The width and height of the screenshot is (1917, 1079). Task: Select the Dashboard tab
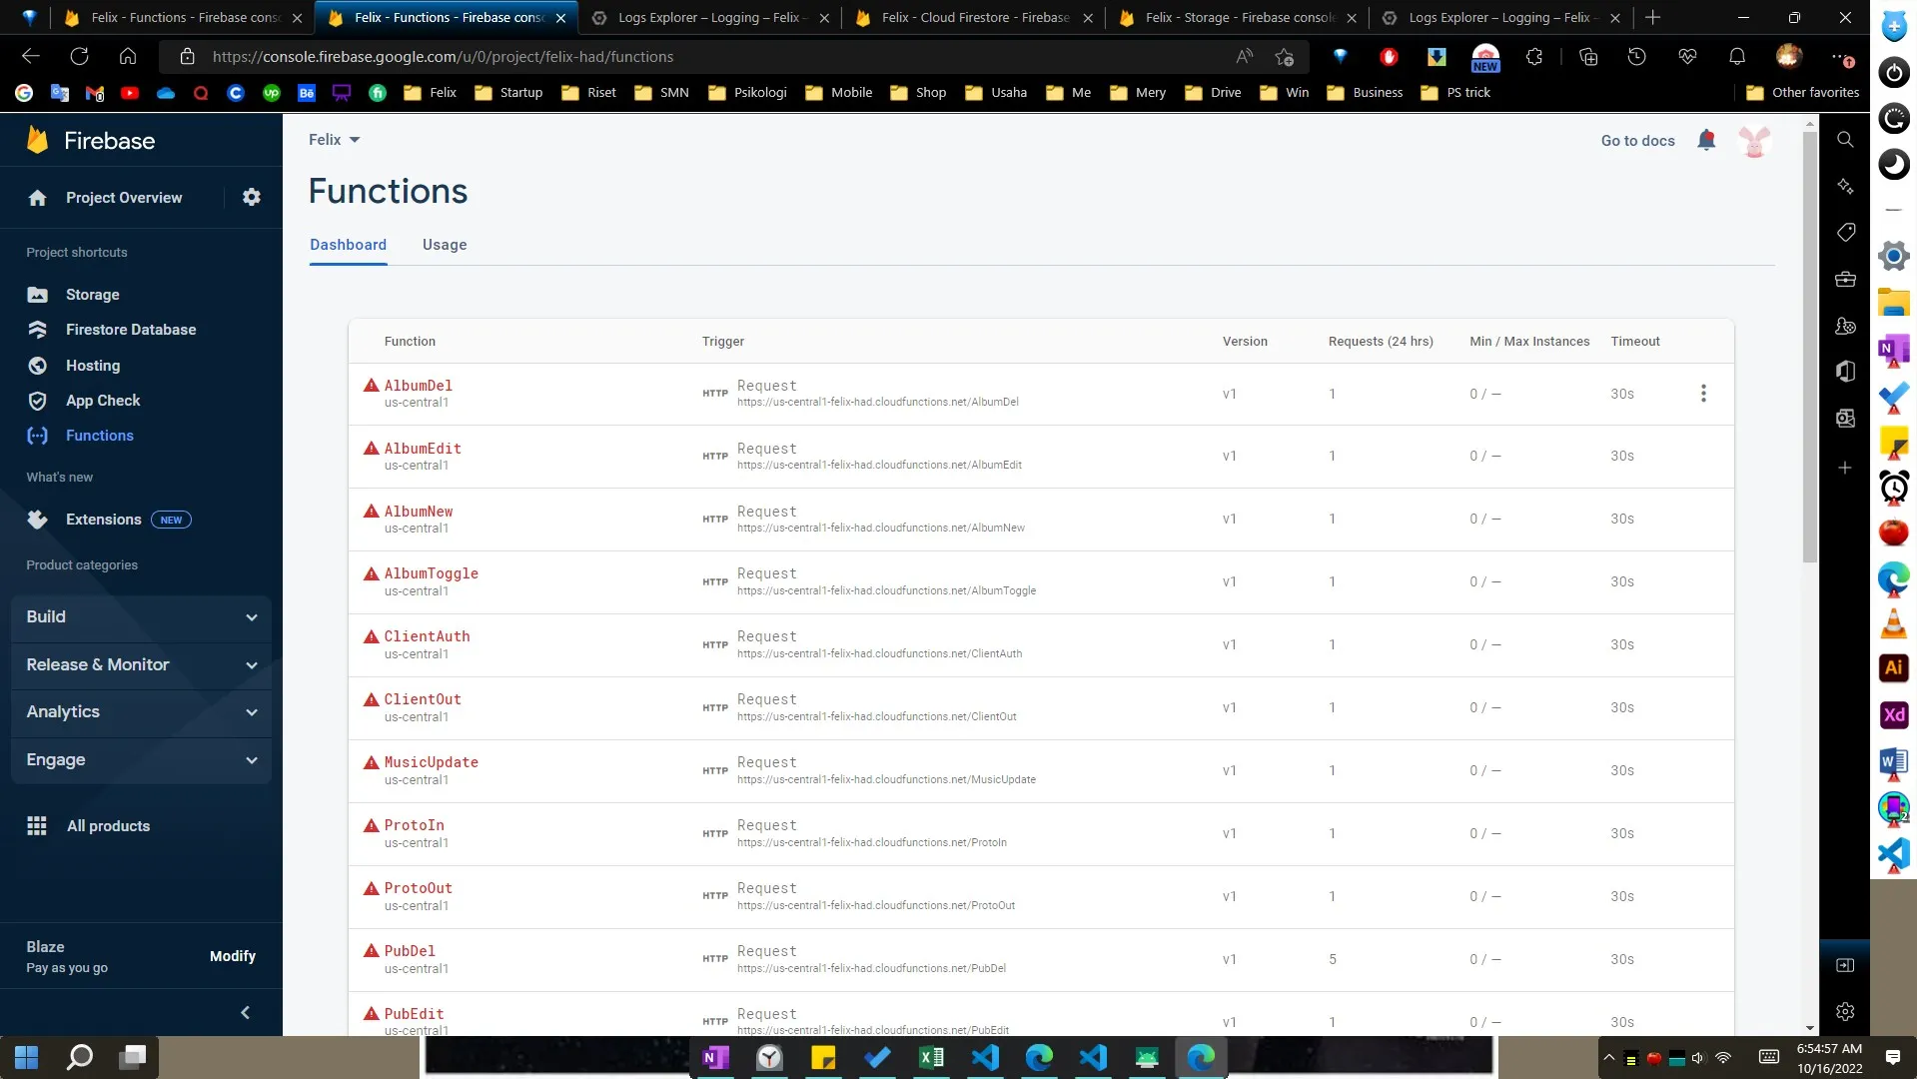point(348,245)
